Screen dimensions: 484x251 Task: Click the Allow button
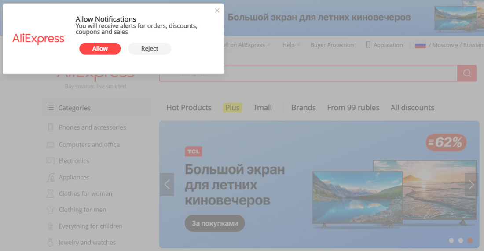pyautogui.click(x=100, y=49)
